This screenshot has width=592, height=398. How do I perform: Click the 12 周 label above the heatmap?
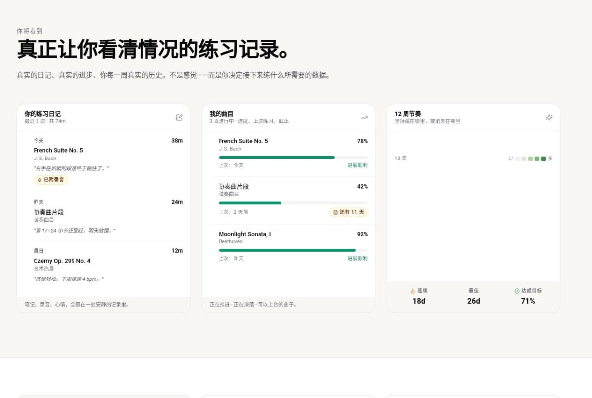[401, 159]
